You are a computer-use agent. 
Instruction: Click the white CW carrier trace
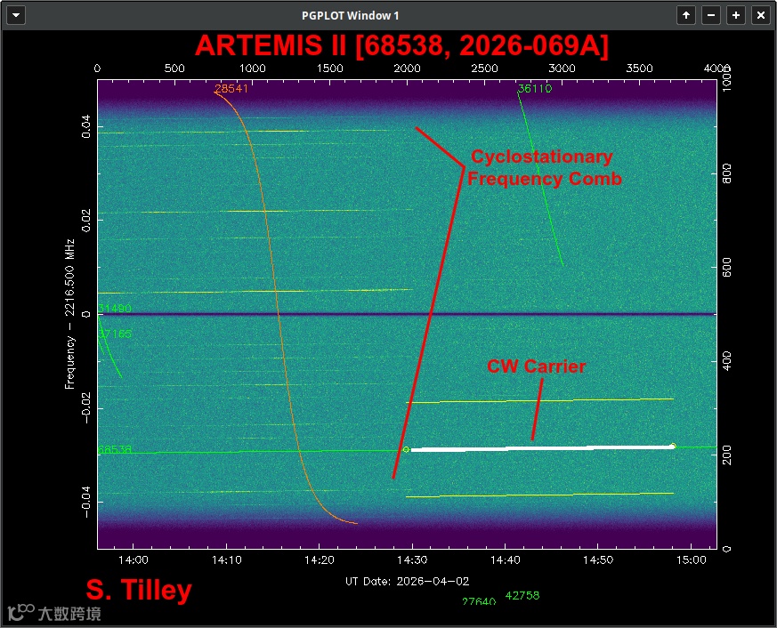coord(542,448)
